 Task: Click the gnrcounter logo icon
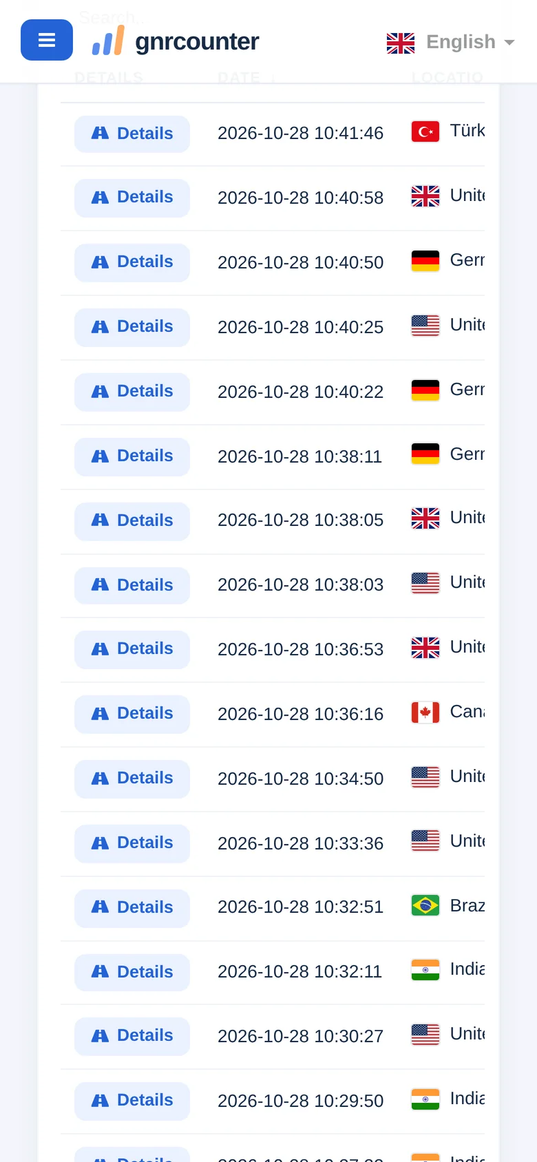[108, 41]
